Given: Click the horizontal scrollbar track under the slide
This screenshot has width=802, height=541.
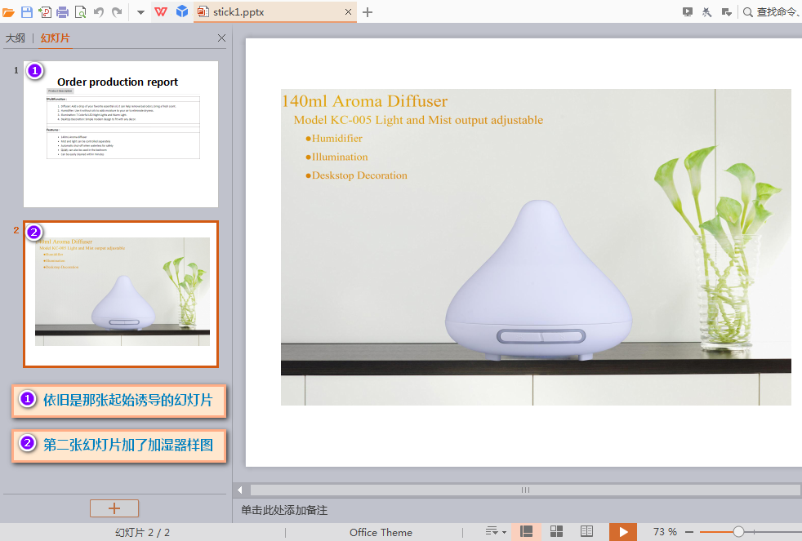Looking at the screenshot, I should [x=525, y=490].
